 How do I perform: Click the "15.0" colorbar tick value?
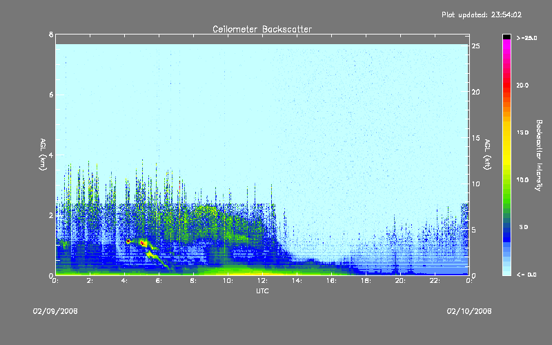click(x=522, y=132)
